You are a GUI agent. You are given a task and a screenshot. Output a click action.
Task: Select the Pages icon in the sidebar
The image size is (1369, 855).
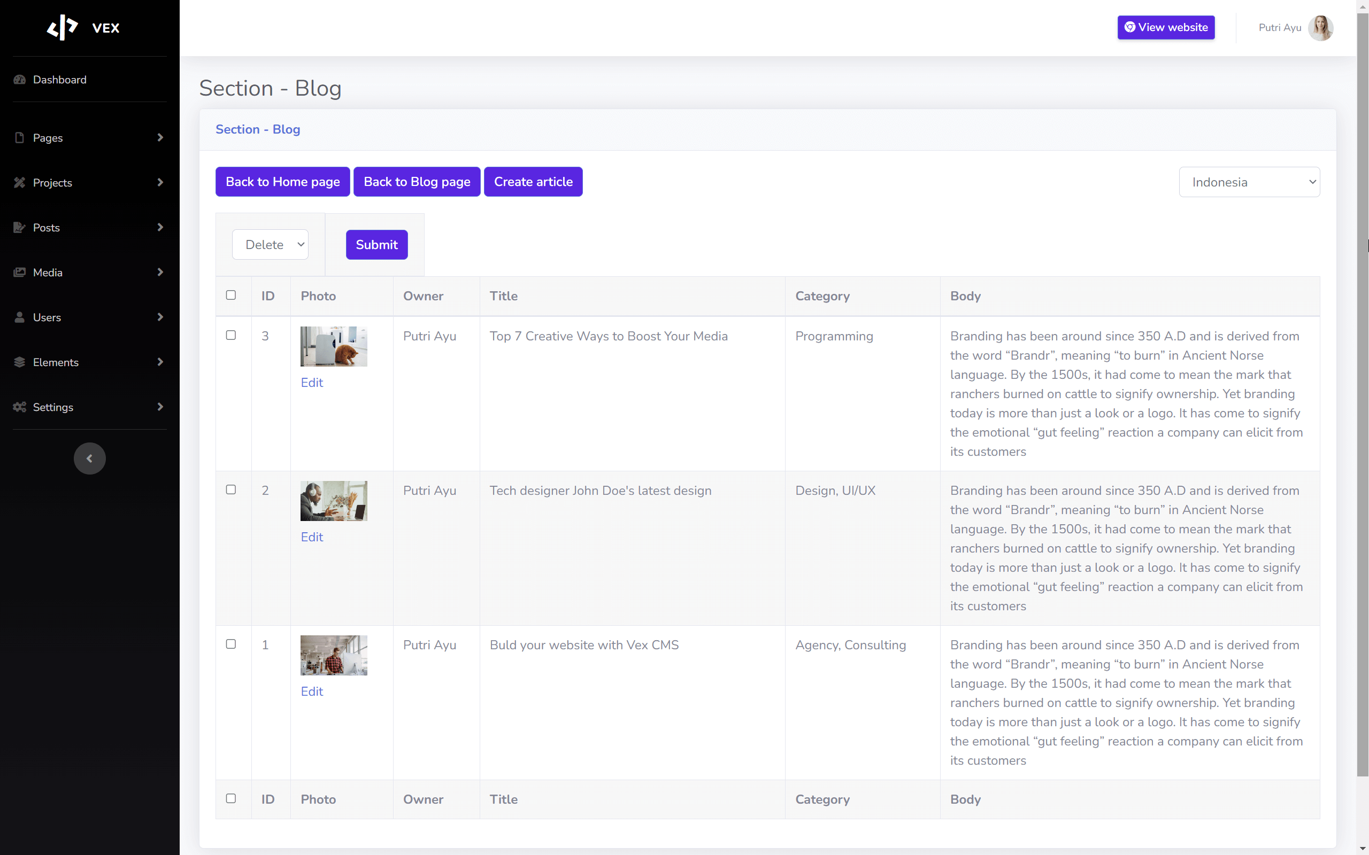tap(19, 137)
